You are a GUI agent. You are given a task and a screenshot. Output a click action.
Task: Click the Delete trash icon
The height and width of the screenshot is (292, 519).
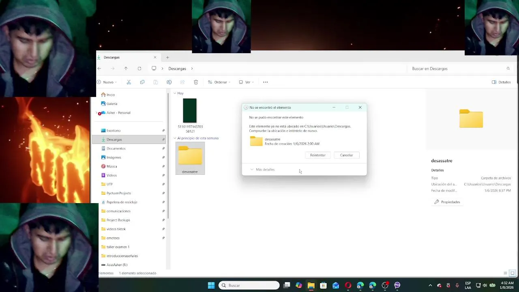pyautogui.click(x=196, y=82)
